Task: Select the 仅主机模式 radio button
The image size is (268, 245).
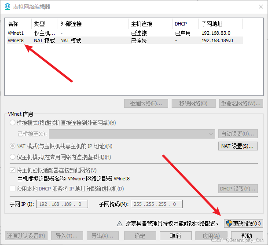Action: (x=12, y=157)
